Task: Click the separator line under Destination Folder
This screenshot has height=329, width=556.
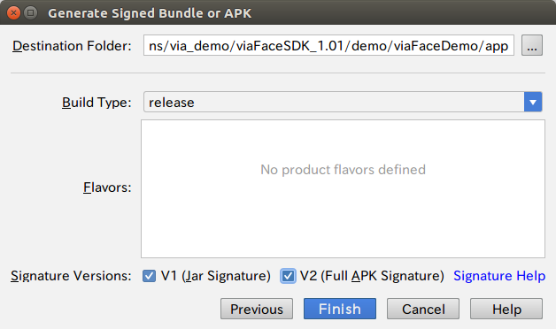Action: click(x=278, y=73)
